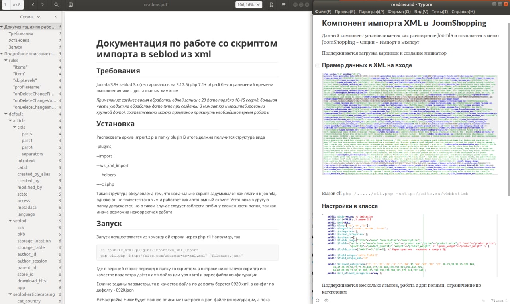This screenshot has width=510, height=304.
Task: Select 'metadata' outline entry
Action: [27, 208]
